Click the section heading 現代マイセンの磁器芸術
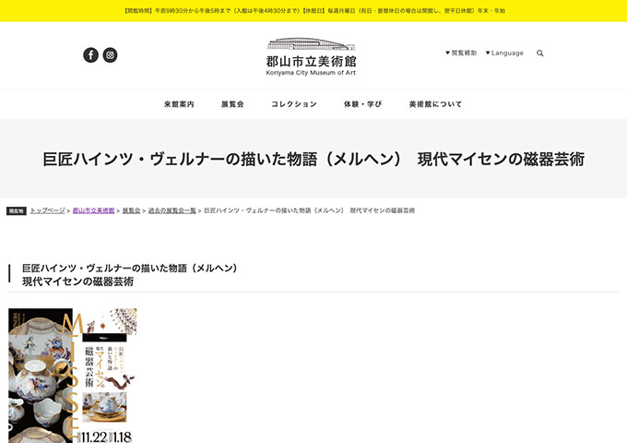 point(77,281)
